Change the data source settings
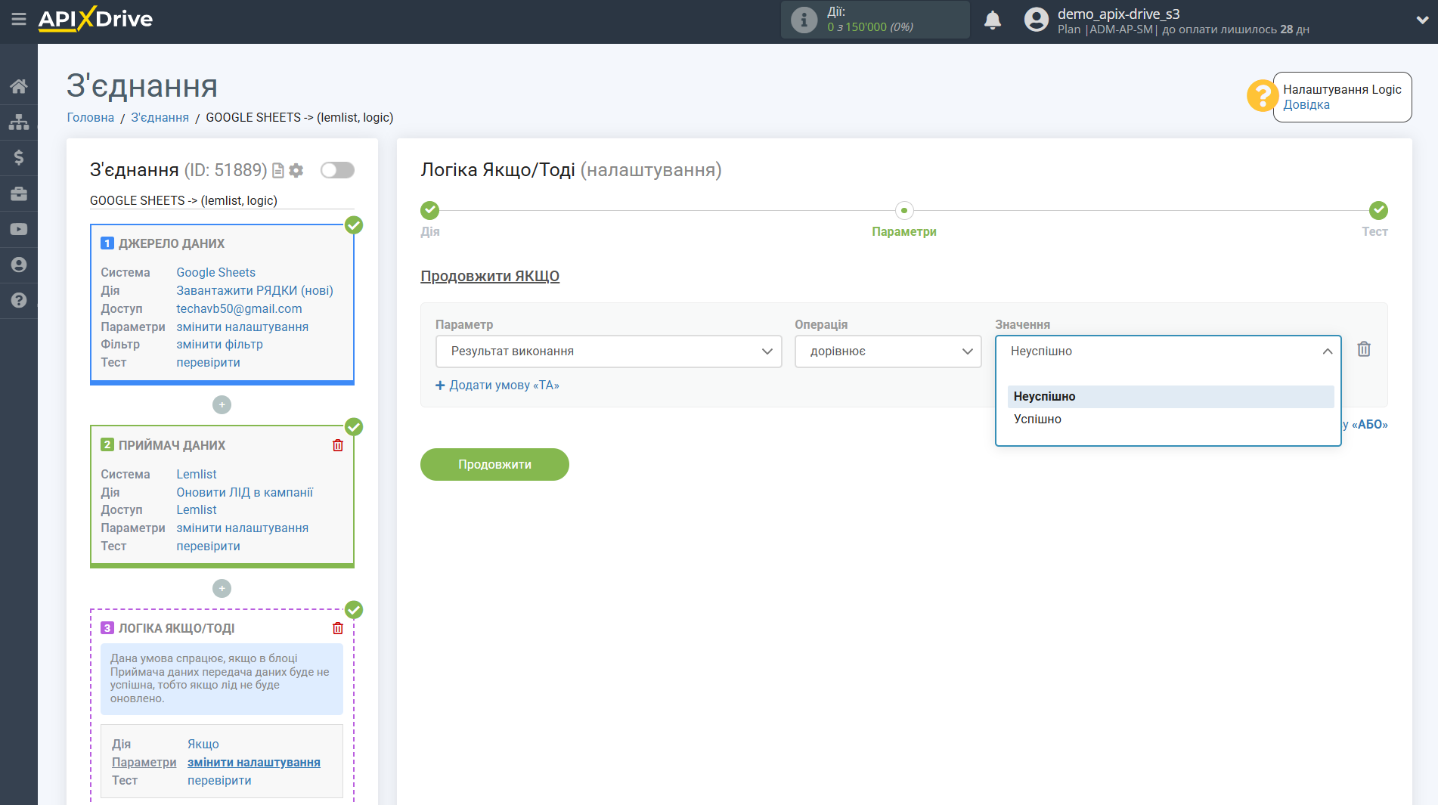Screen dimensions: 1438x805 (242, 327)
